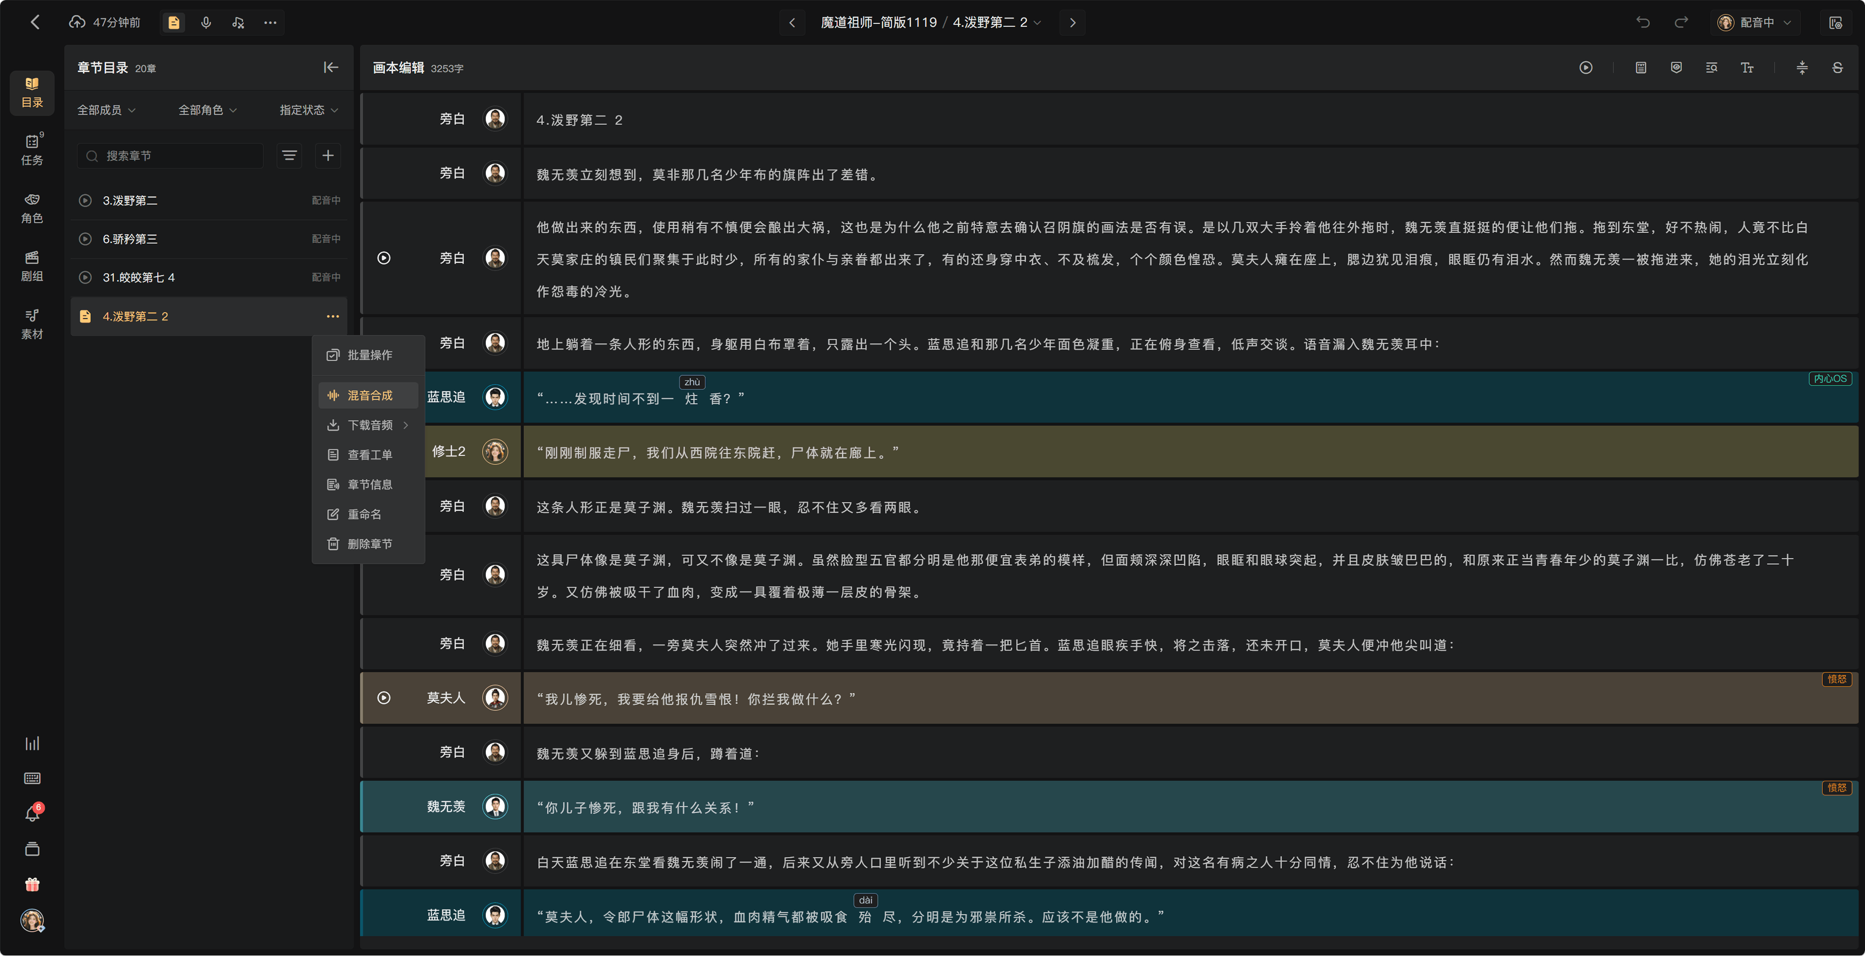Play the 莫夫人 dialogue line
The height and width of the screenshot is (956, 1865).
tap(385, 698)
